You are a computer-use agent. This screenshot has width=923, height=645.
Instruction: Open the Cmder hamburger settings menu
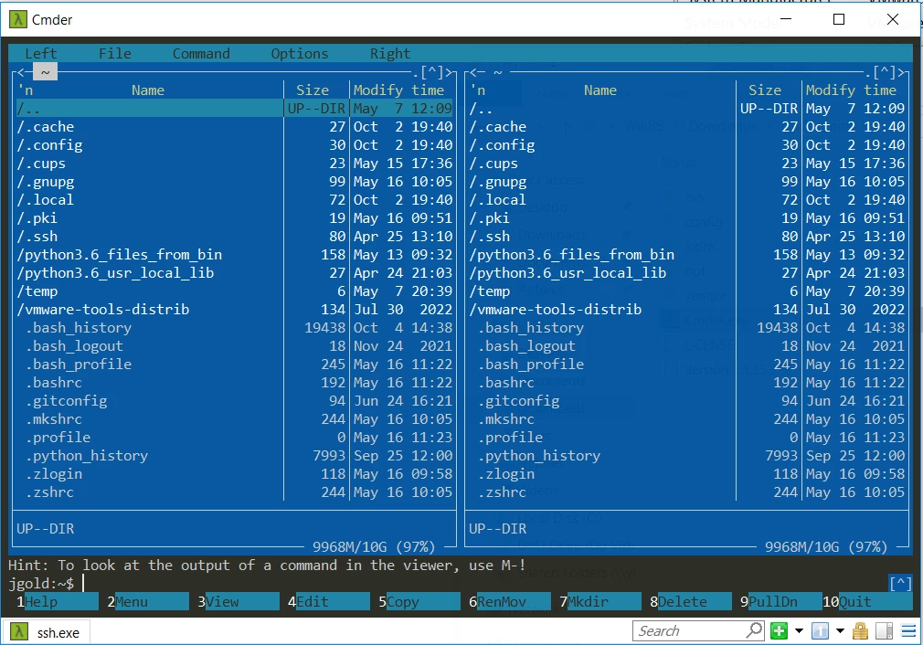click(x=908, y=631)
